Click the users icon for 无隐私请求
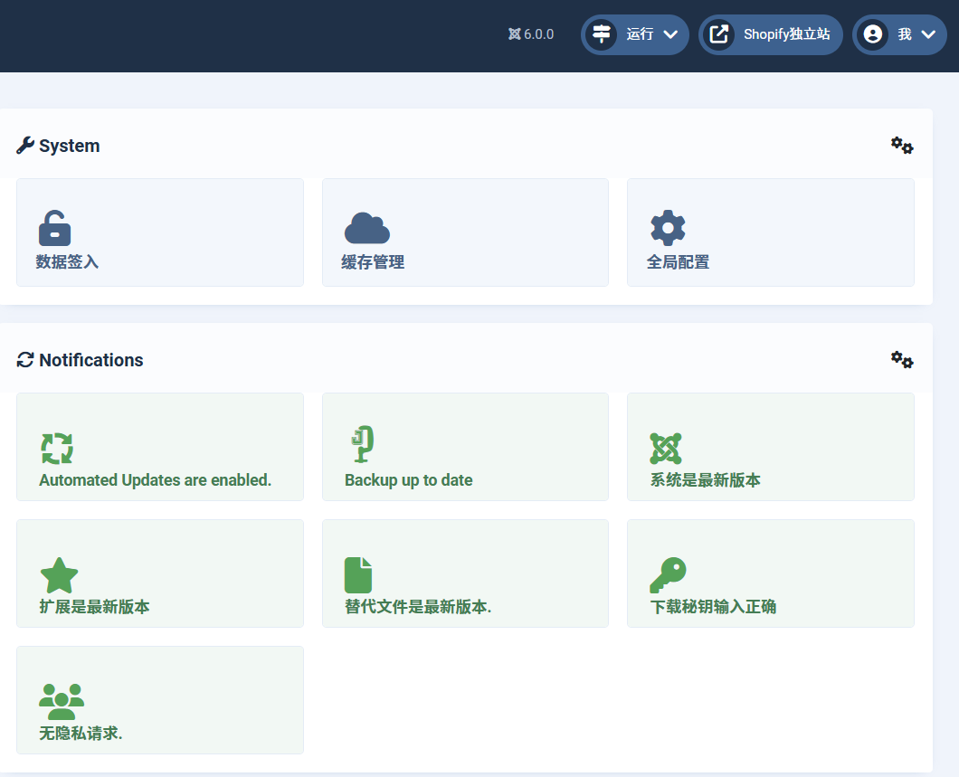The width and height of the screenshot is (959, 777). (x=61, y=702)
